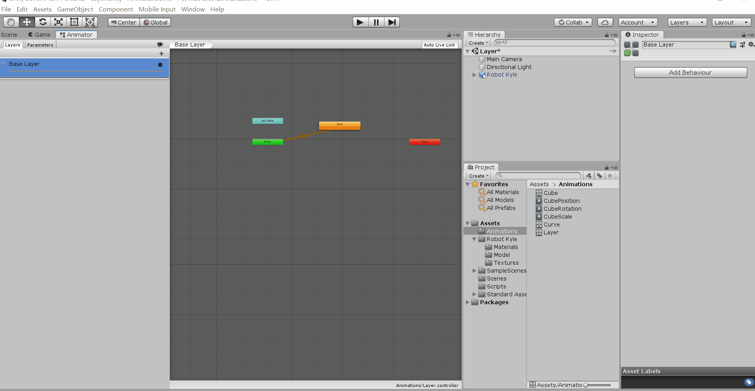This screenshot has height=391, width=755.
Task: Click the Pause button
Action: [376, 22]
